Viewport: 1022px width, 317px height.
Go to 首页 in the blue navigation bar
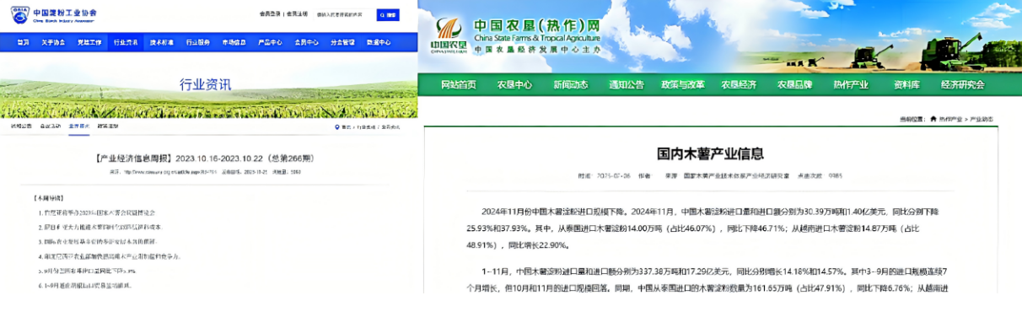pos(24,42)
